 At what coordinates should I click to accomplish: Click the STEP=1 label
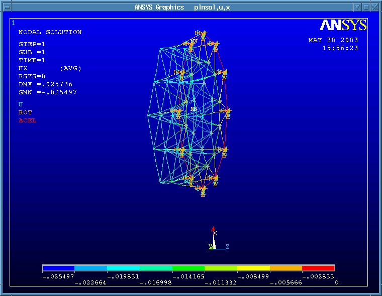(x=32, y=44)
